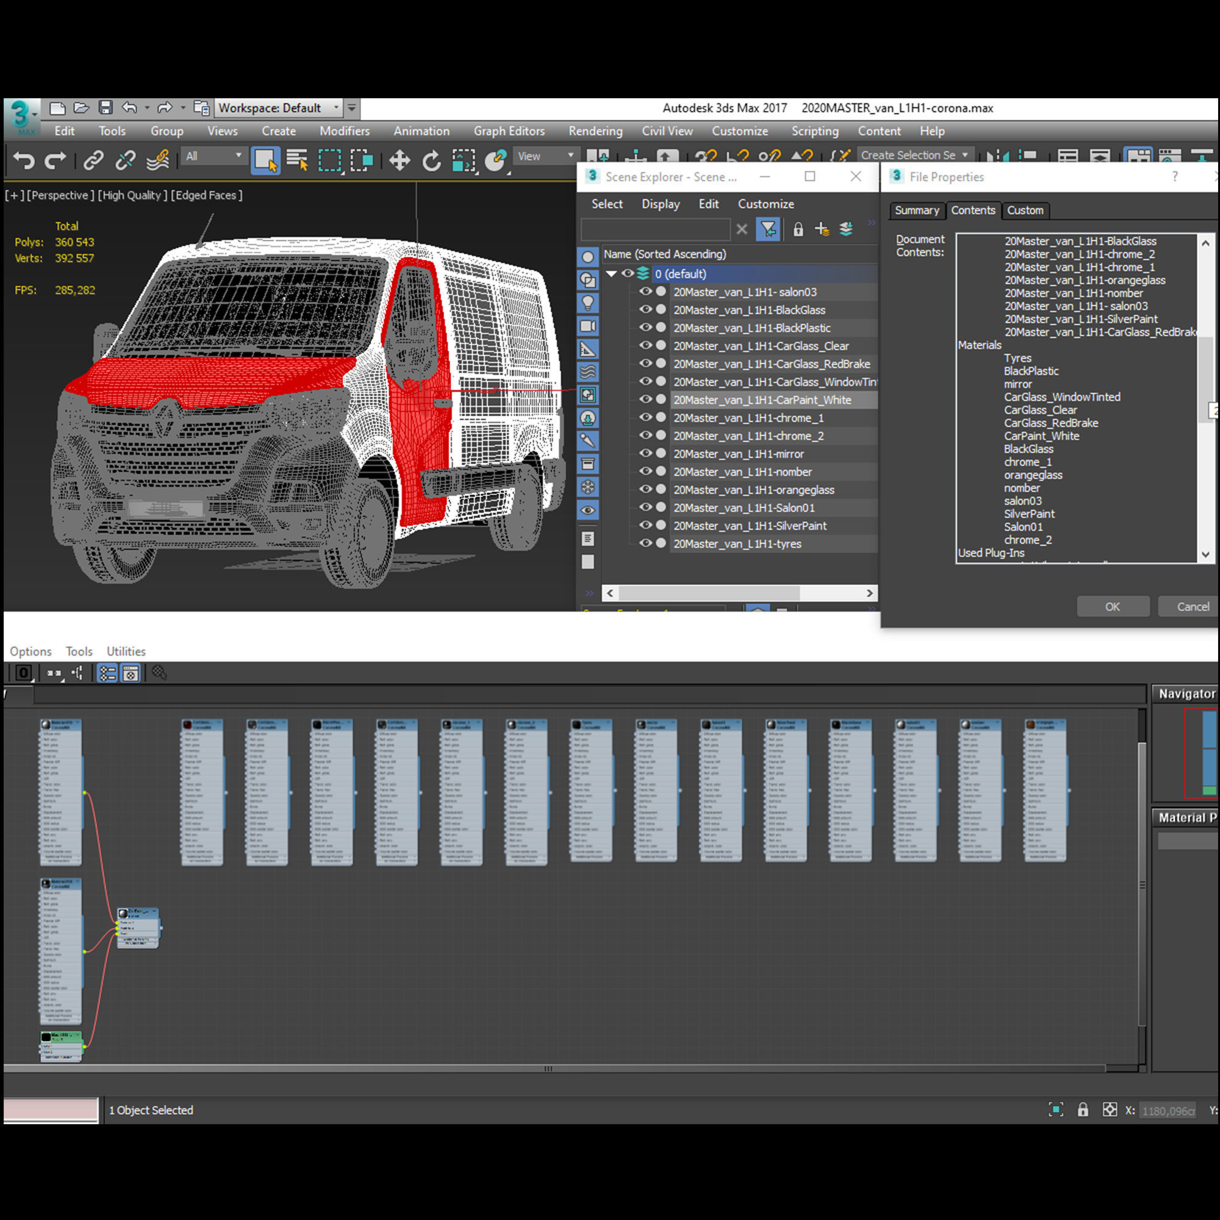This screenshot has height=1220, width=1220.
Task: Open redo history dropdown arrow
Action: click(x=182, y=108)
